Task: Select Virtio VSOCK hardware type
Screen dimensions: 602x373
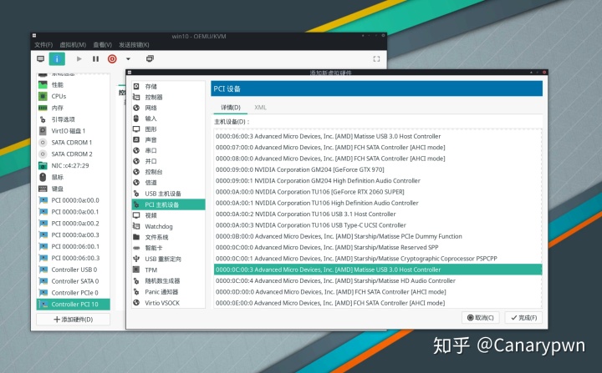Action: 168,303
